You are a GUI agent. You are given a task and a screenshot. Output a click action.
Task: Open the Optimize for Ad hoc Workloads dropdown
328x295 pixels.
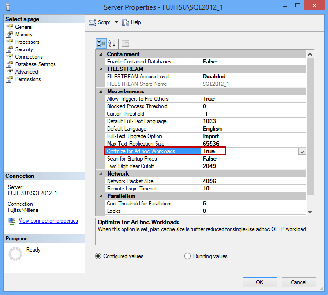(302, 152)
